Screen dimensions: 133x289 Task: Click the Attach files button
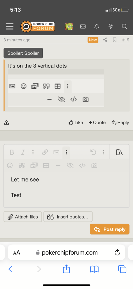pos(23,217)
